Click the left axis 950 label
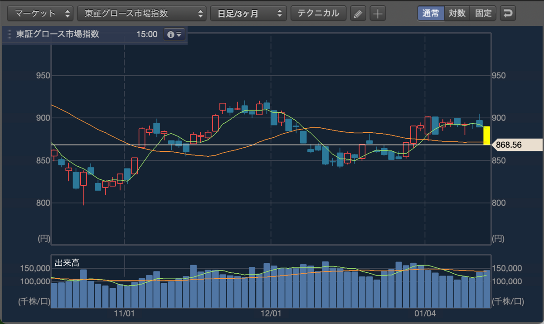 (x=43, y=76)
